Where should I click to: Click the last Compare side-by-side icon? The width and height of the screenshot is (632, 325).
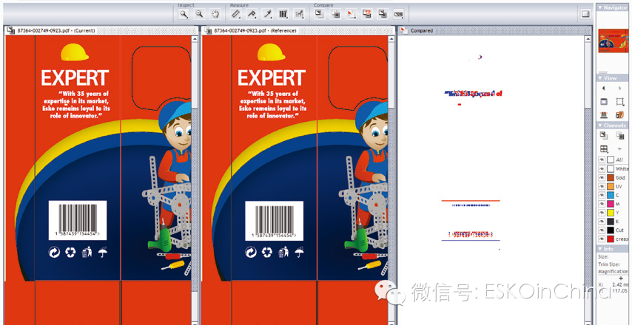tap(398, 14)
